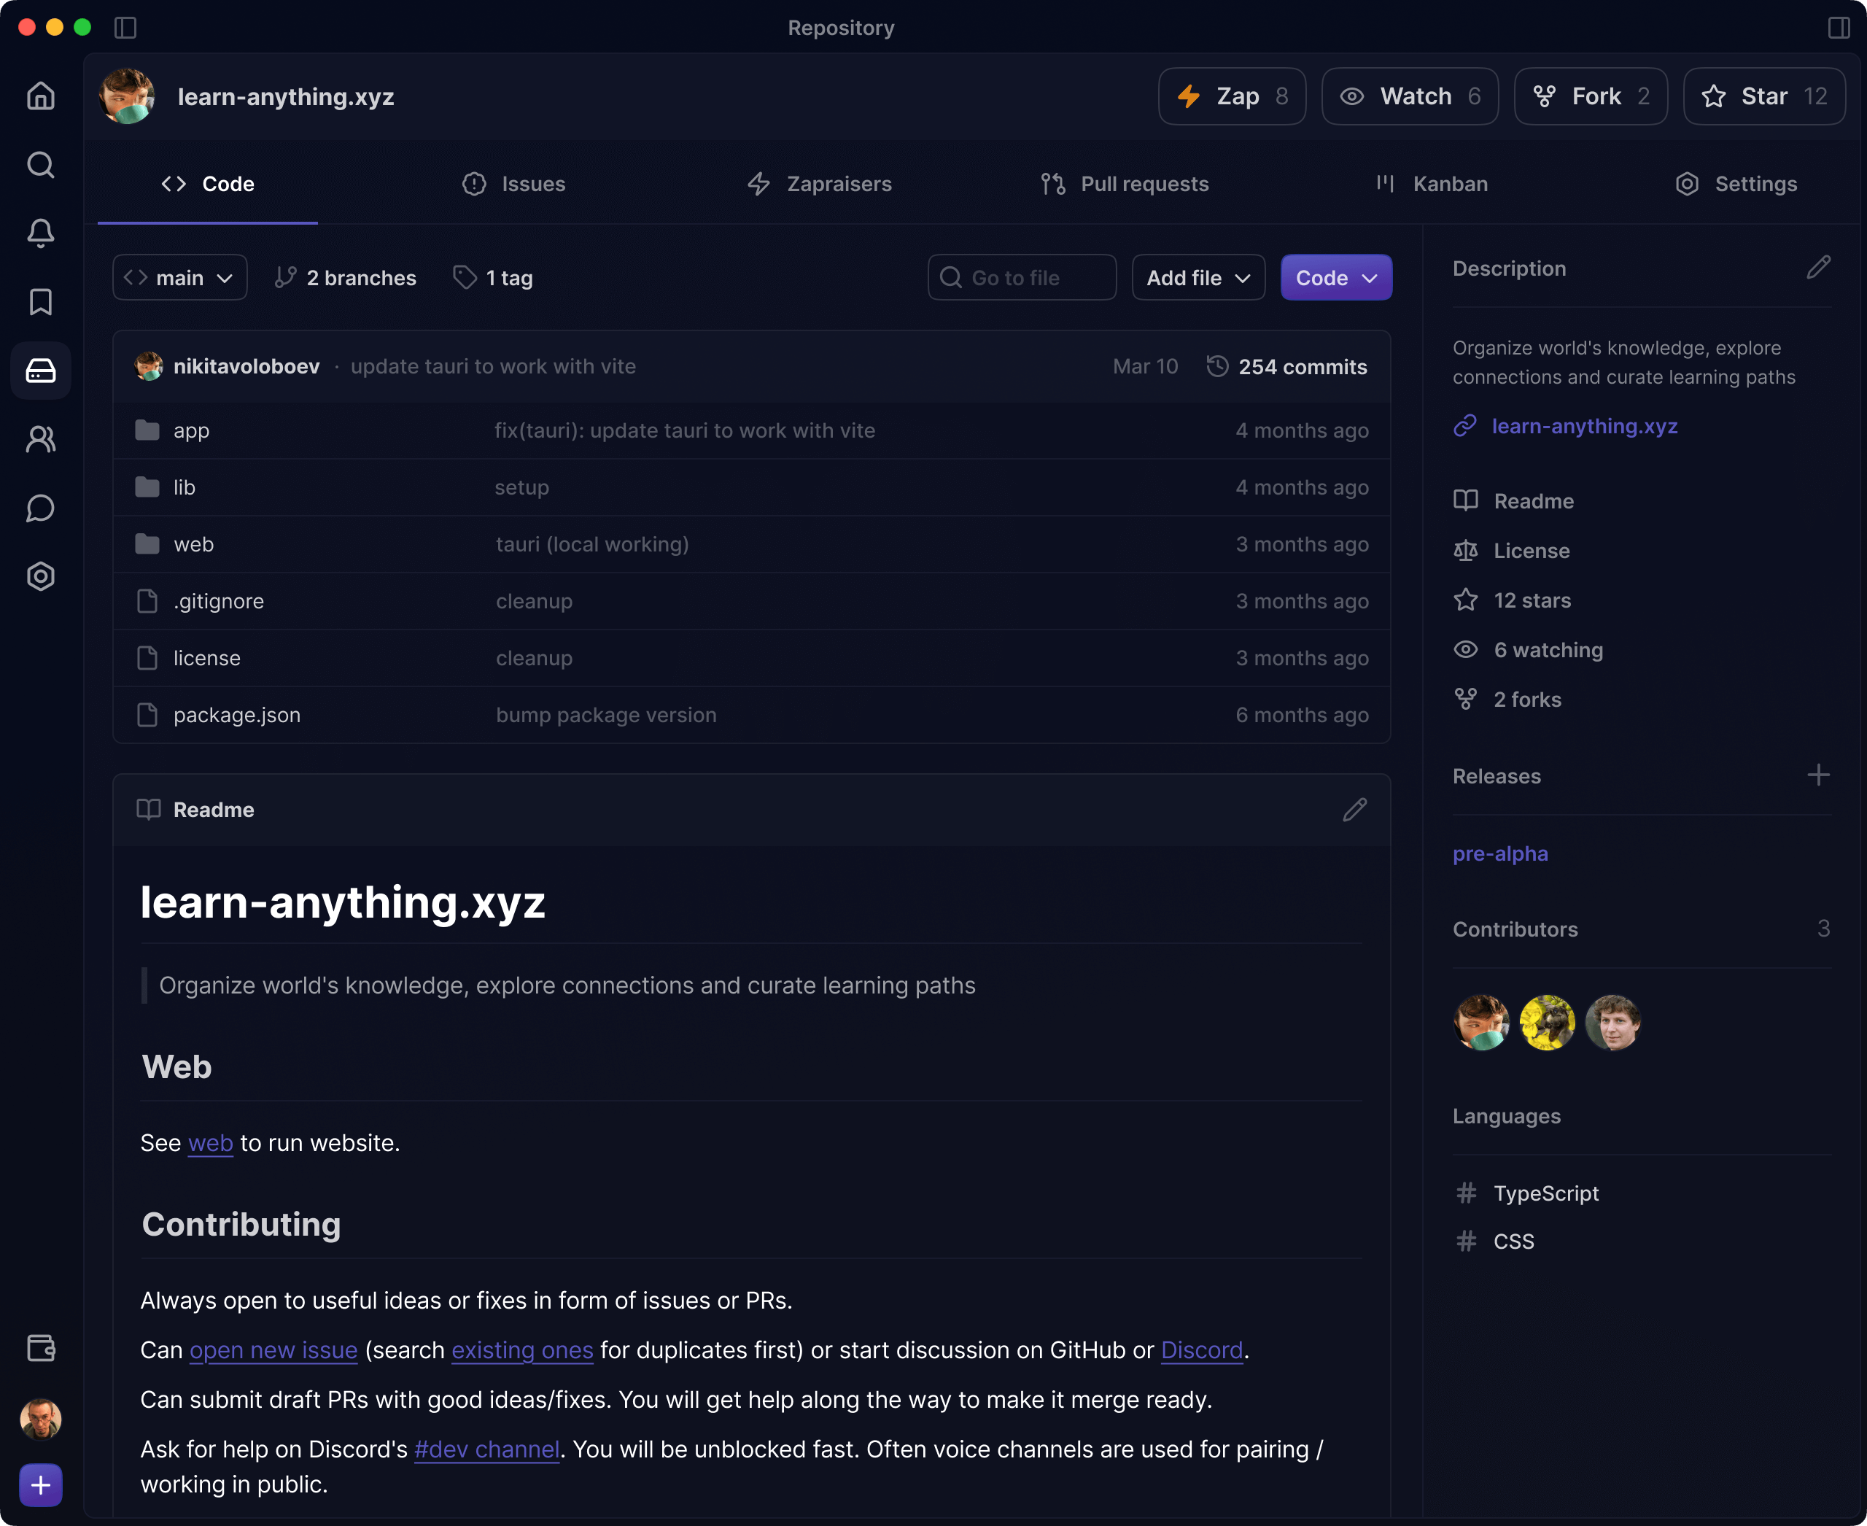
Task: Open the 254 commits history
Action: (1286, 367)
